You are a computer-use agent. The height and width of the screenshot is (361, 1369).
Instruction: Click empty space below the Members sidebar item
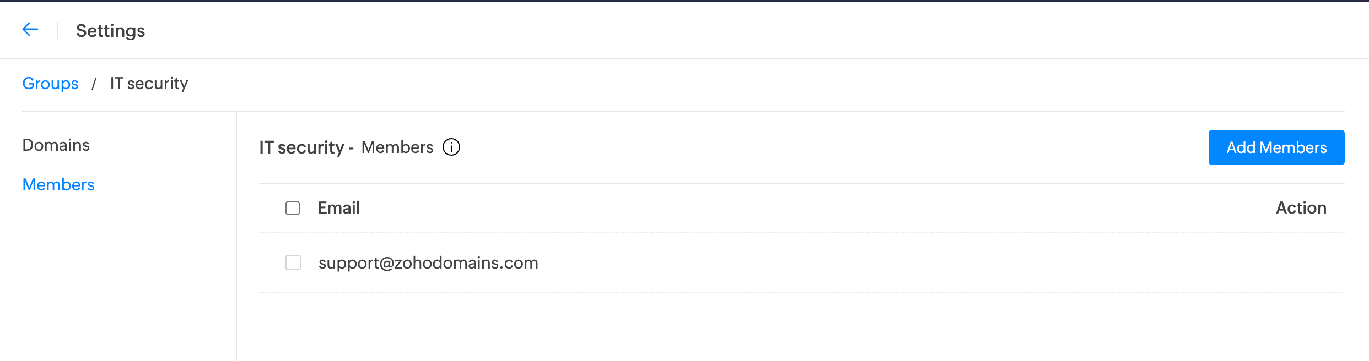point(118,275)
